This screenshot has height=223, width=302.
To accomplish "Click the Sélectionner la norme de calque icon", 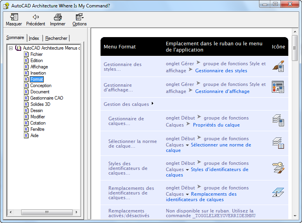I will coord(278,143).
